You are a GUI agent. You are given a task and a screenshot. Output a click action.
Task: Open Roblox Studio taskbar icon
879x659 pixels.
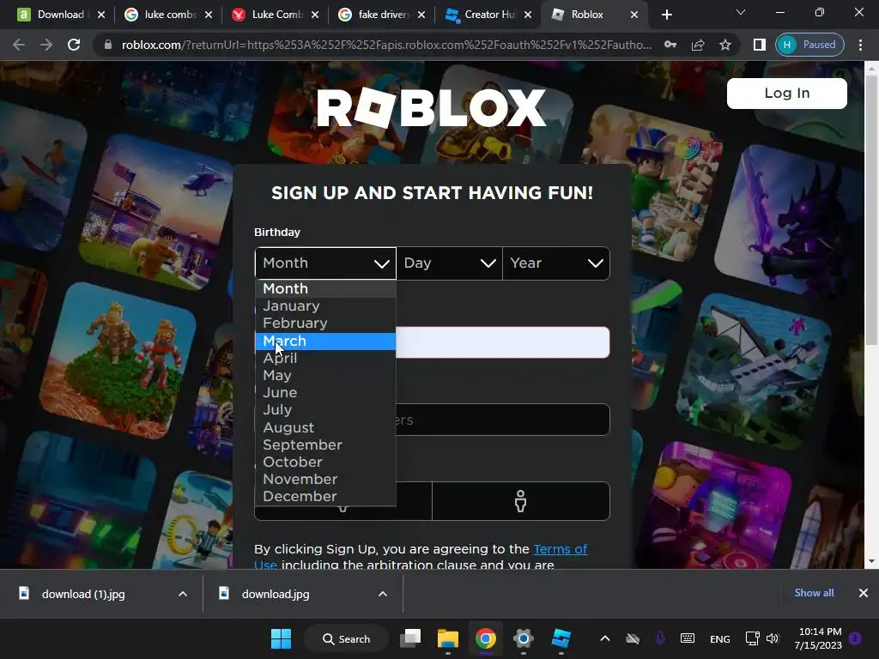coord(561,638)
